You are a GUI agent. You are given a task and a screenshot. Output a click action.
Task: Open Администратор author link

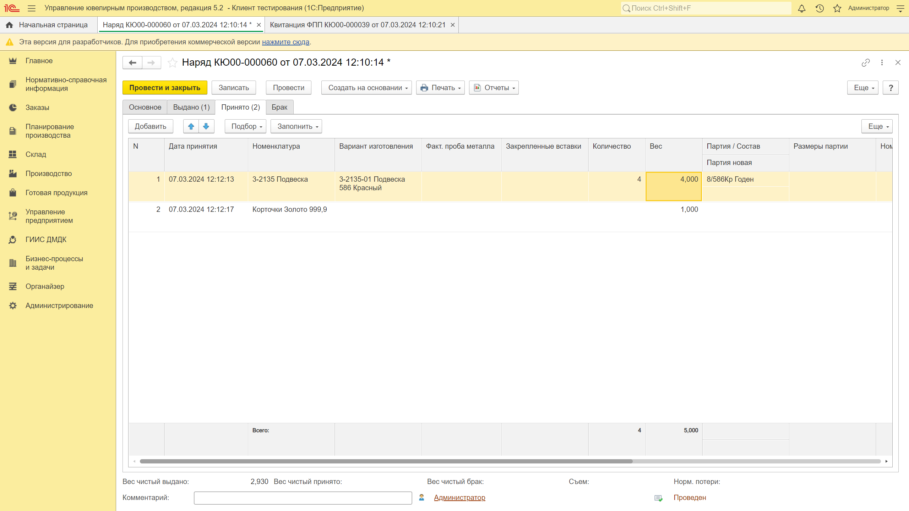tap(459, 498)
